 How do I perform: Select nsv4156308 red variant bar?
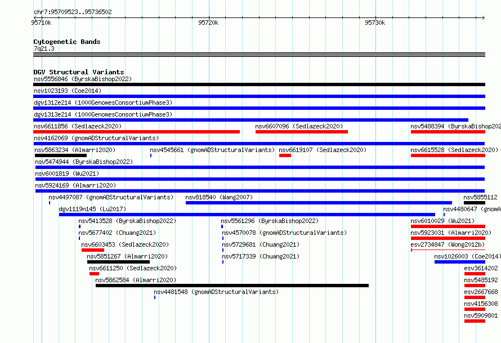[475, 309]
